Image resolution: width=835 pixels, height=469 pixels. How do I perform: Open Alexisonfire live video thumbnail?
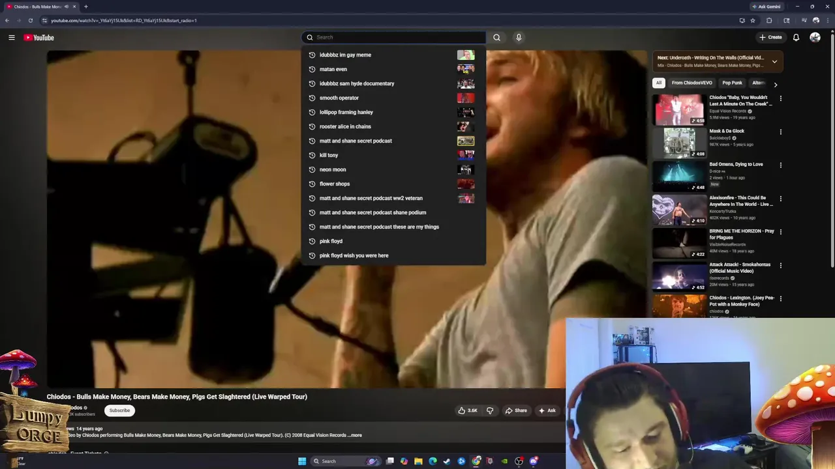679,210
